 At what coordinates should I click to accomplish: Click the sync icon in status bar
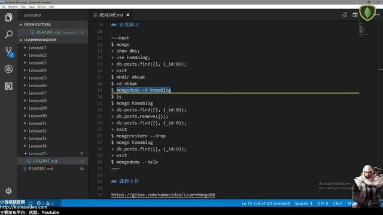click(x=31, y=203)
